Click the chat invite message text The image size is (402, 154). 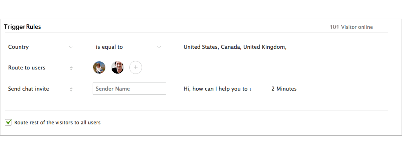[x=217, y=89]
